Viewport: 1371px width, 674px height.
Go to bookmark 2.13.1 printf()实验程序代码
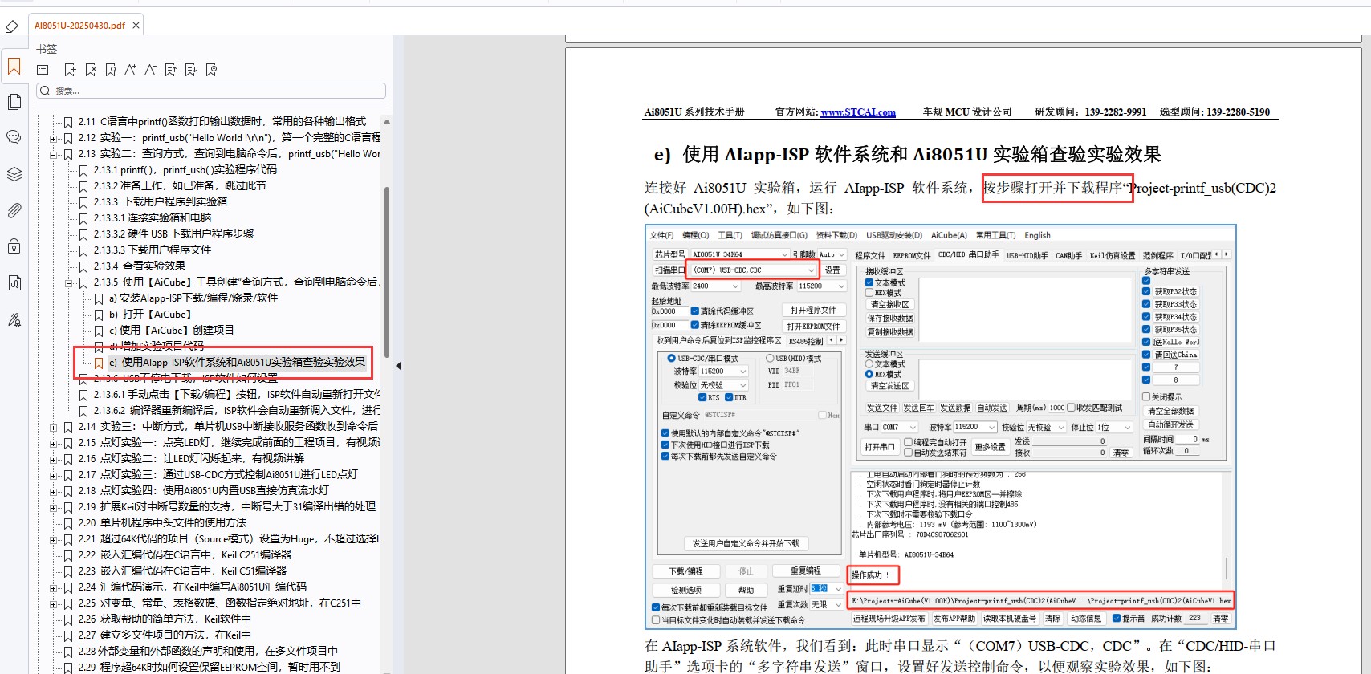point(185,170)
